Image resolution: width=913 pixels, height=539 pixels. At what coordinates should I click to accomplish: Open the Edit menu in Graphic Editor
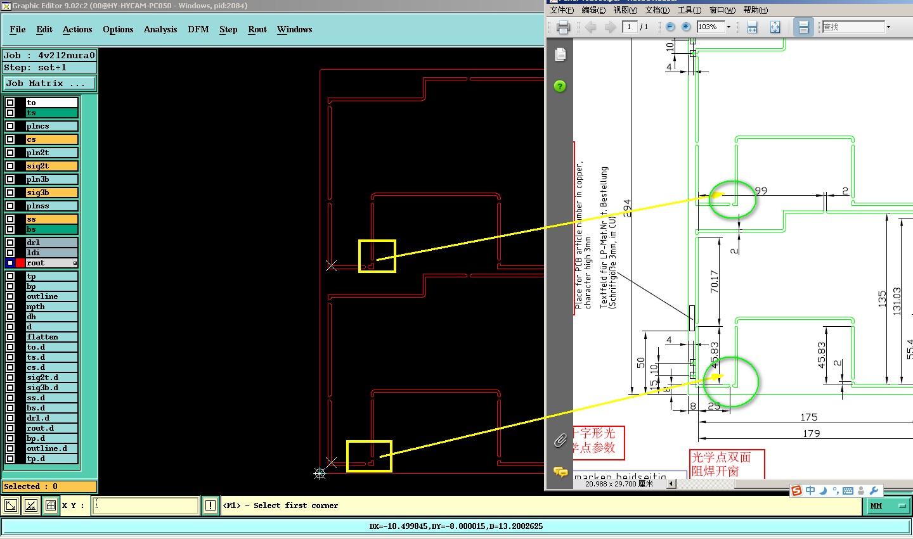[x=44, y=29]
